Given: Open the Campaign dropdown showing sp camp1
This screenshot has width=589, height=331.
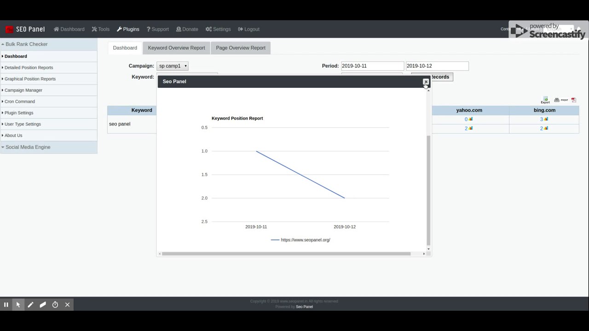Looking at the screenshot, I should (173, 66).
